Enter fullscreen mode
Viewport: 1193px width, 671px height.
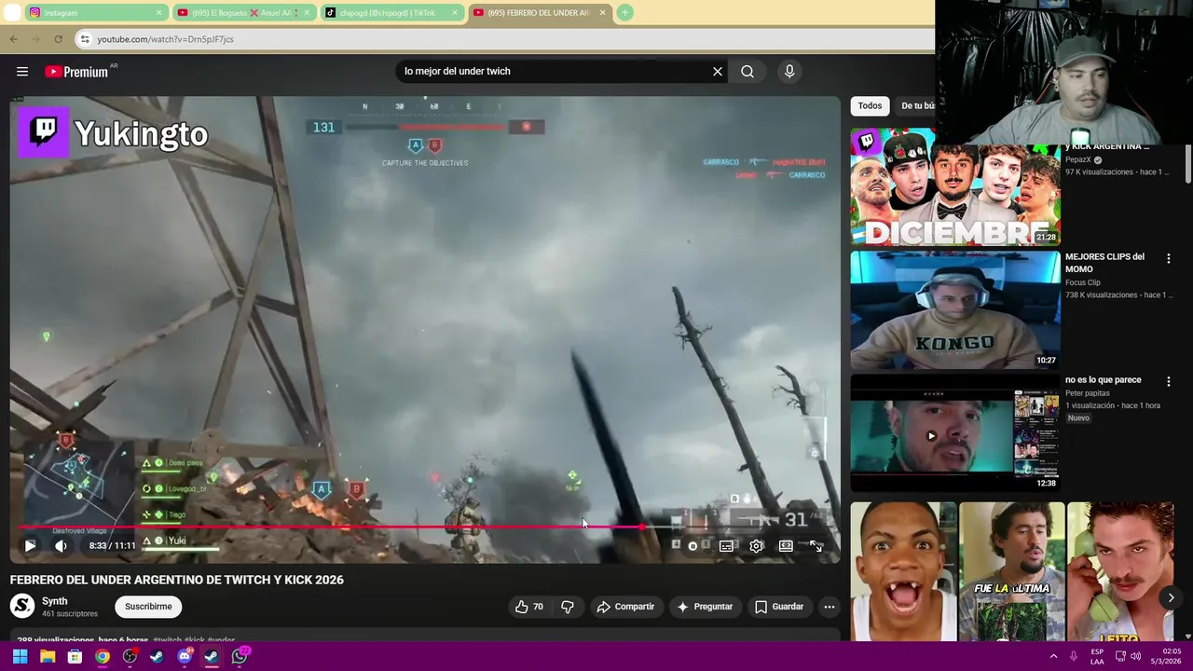coord(816,546)
